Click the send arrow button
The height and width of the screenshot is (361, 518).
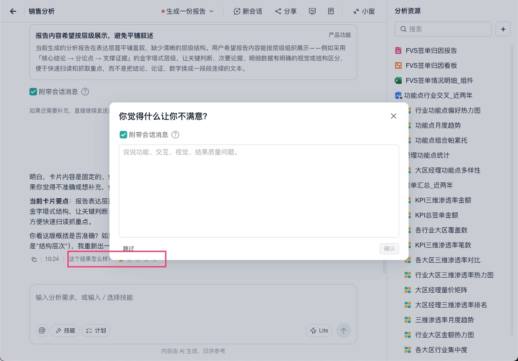[x=344, y=330]
